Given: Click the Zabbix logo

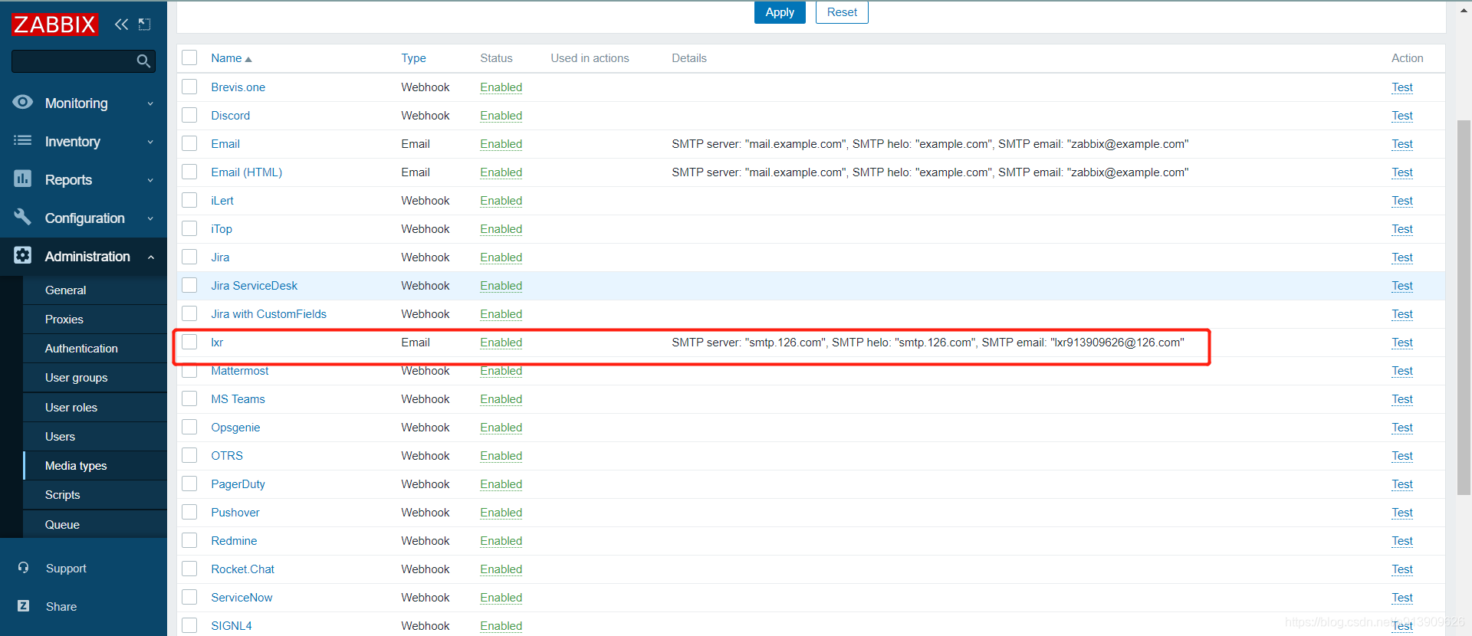Looking at the screenshot, I should point(54,25).
